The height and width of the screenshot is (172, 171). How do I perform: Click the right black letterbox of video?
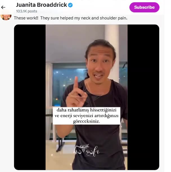tap(143, 97)
